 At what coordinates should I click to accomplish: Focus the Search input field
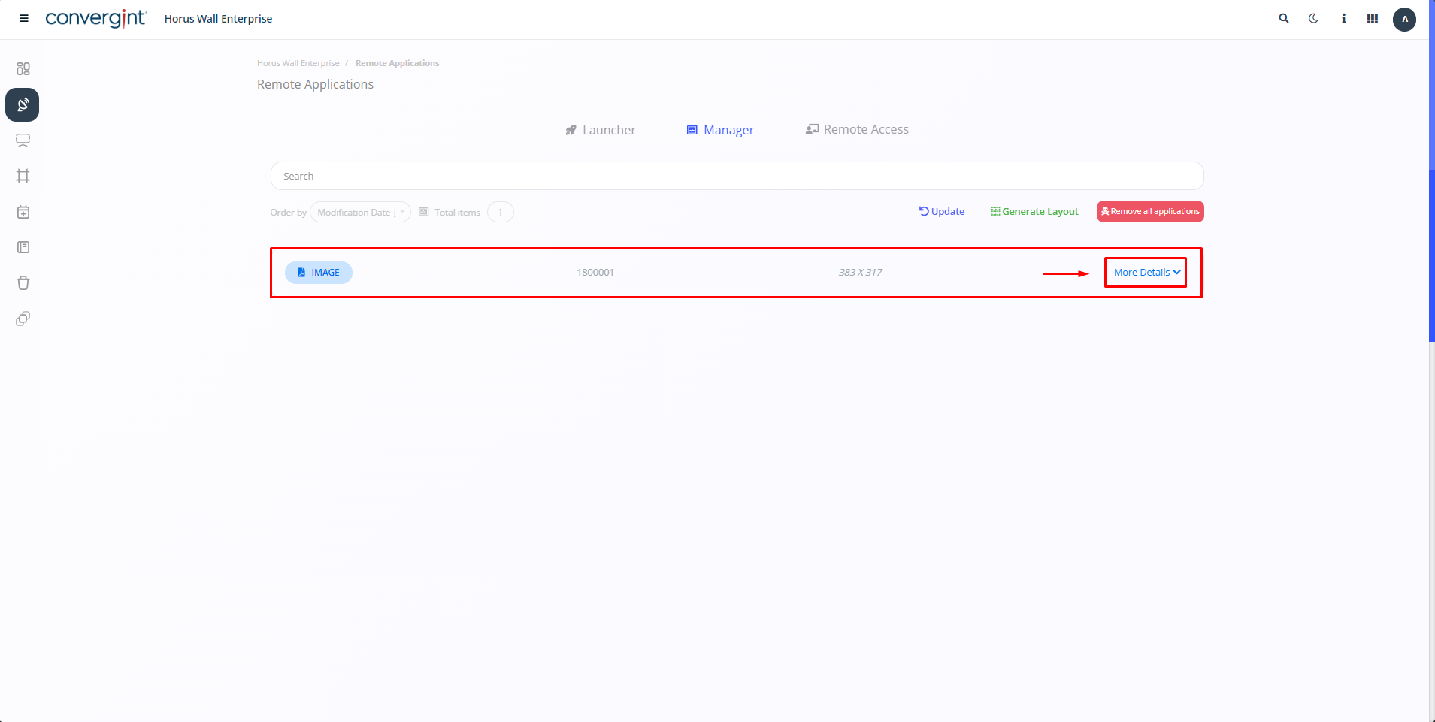coord(737,177)
